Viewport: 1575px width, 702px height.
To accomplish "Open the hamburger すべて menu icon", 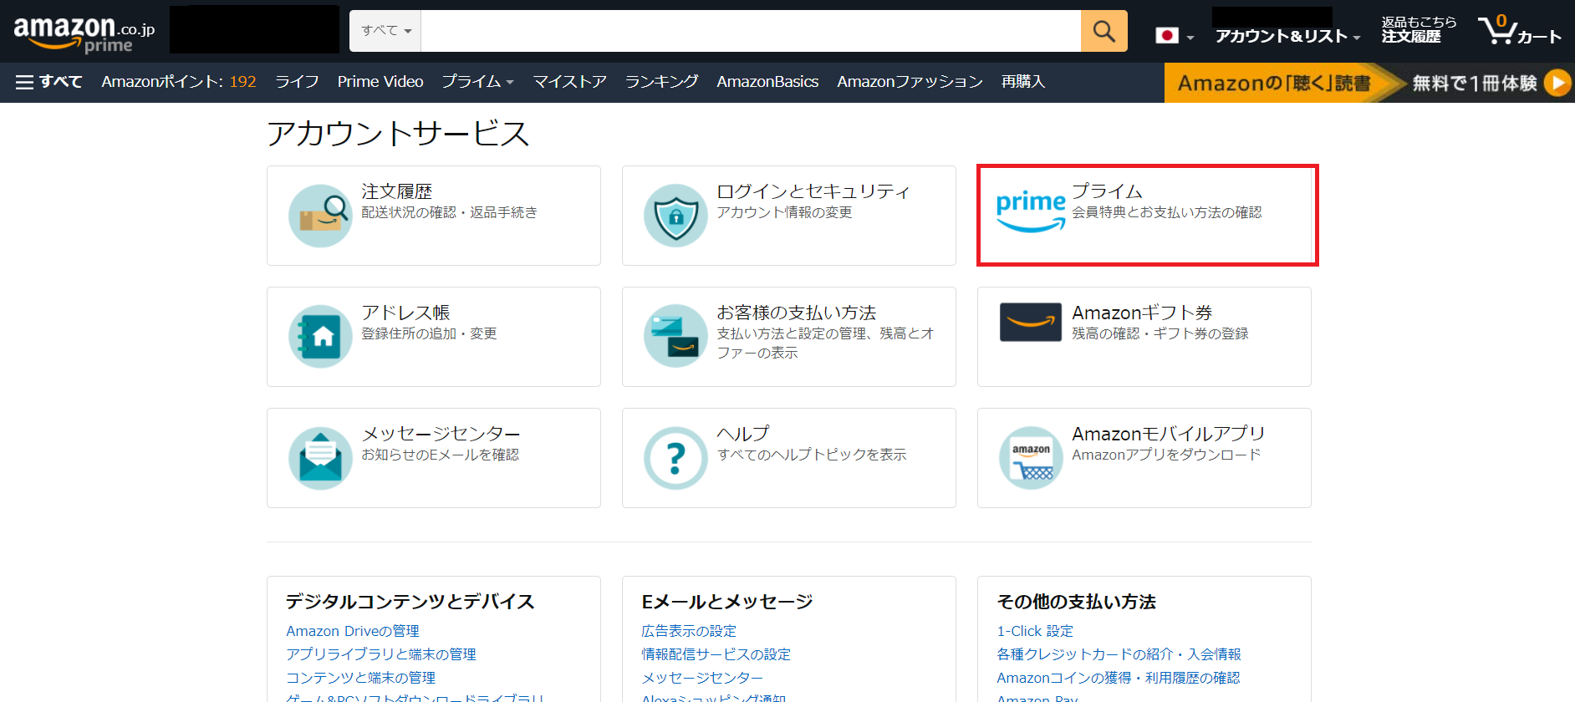I will pos(25,82).
